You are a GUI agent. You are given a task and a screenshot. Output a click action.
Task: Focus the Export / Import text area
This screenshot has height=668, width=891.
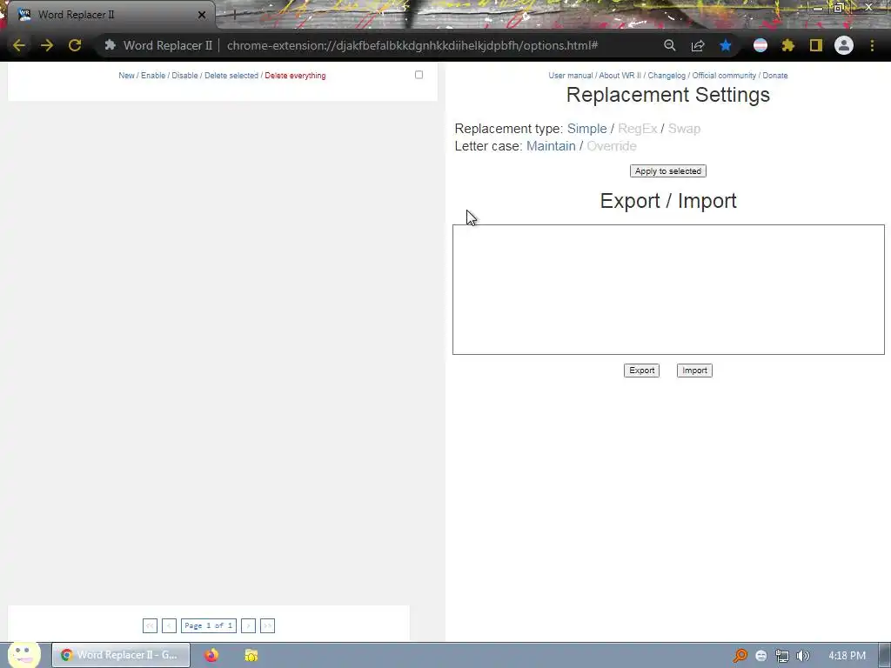pos(668,289)
